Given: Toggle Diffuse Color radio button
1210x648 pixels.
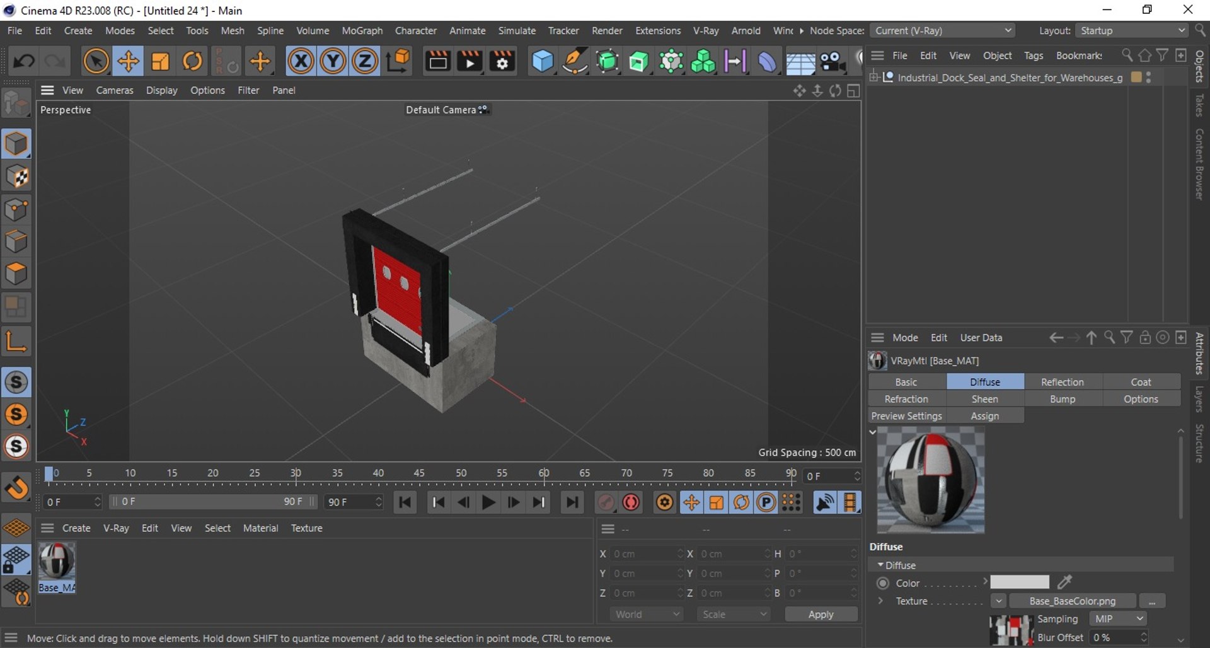Looking at the screenshot, I should click(x=883, y=583).
